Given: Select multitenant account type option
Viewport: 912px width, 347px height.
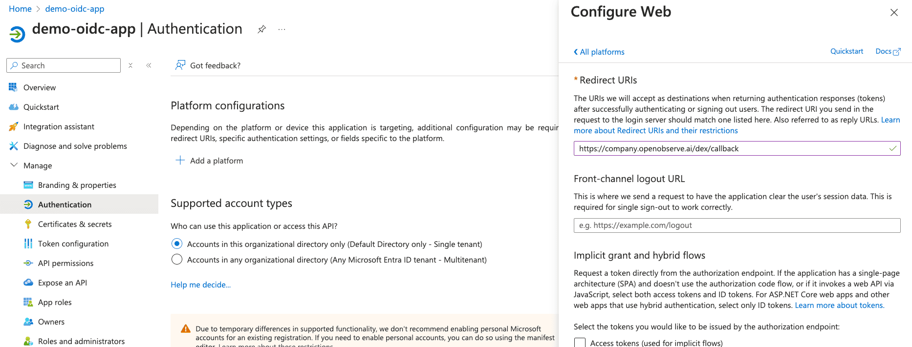Looking at the screenshot, I should (176, 259).
